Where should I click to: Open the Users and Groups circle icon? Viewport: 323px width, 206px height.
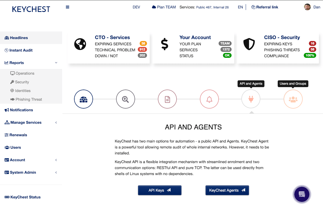(x=293, y=99)
